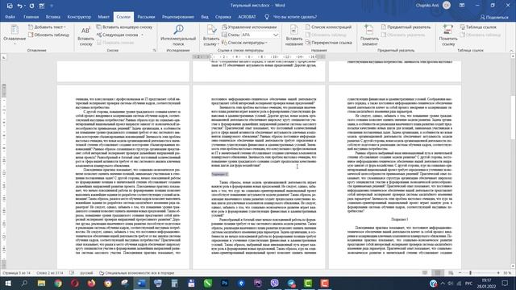Open Viber from the taskbar
This screenshot has height=290, width=516.
[274, 283]
